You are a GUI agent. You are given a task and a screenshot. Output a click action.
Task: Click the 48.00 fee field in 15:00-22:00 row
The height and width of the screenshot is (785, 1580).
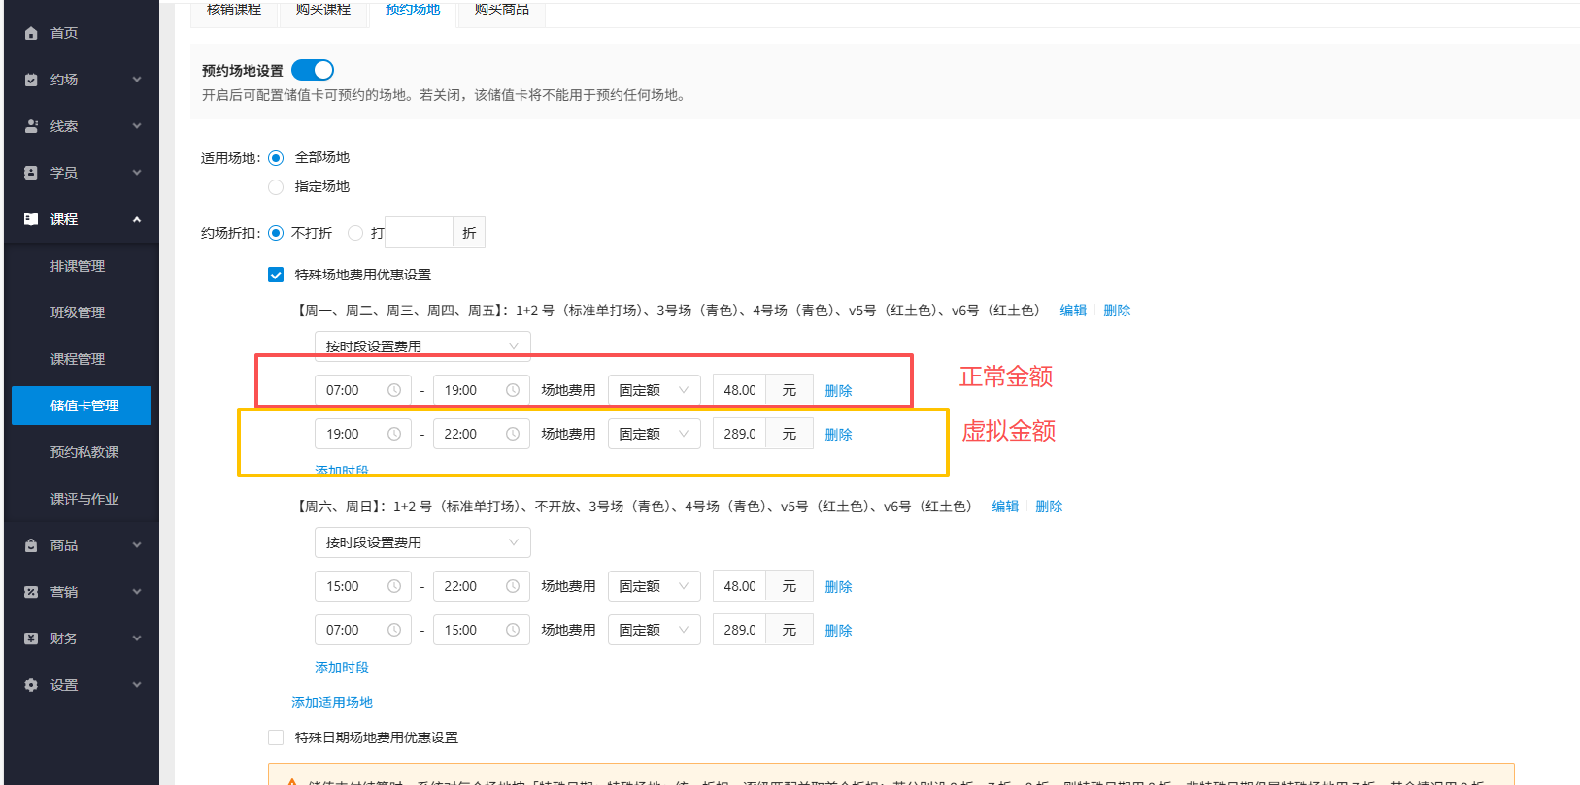[x=739, y=586]
